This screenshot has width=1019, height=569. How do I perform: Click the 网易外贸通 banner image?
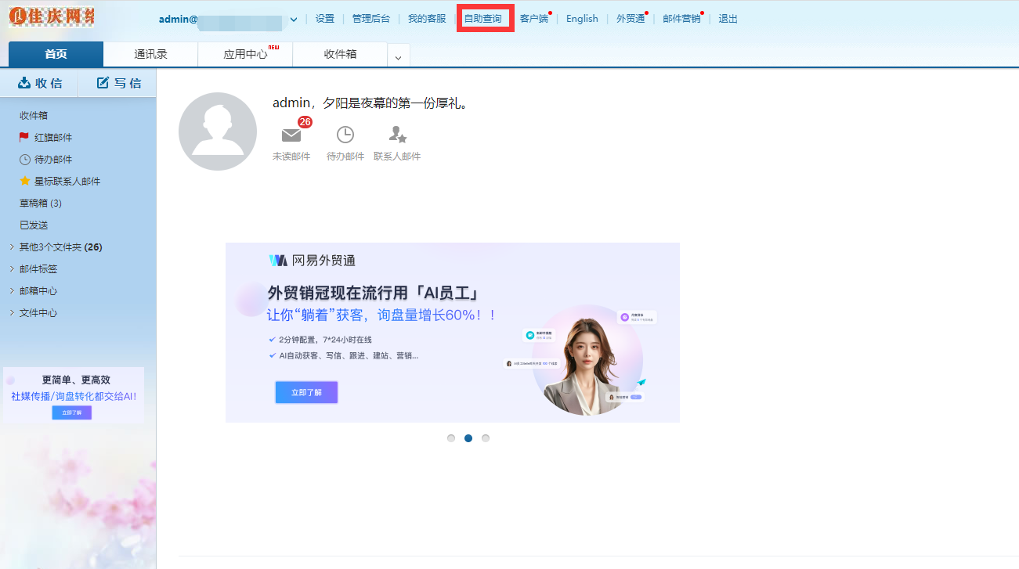[453, 333]
